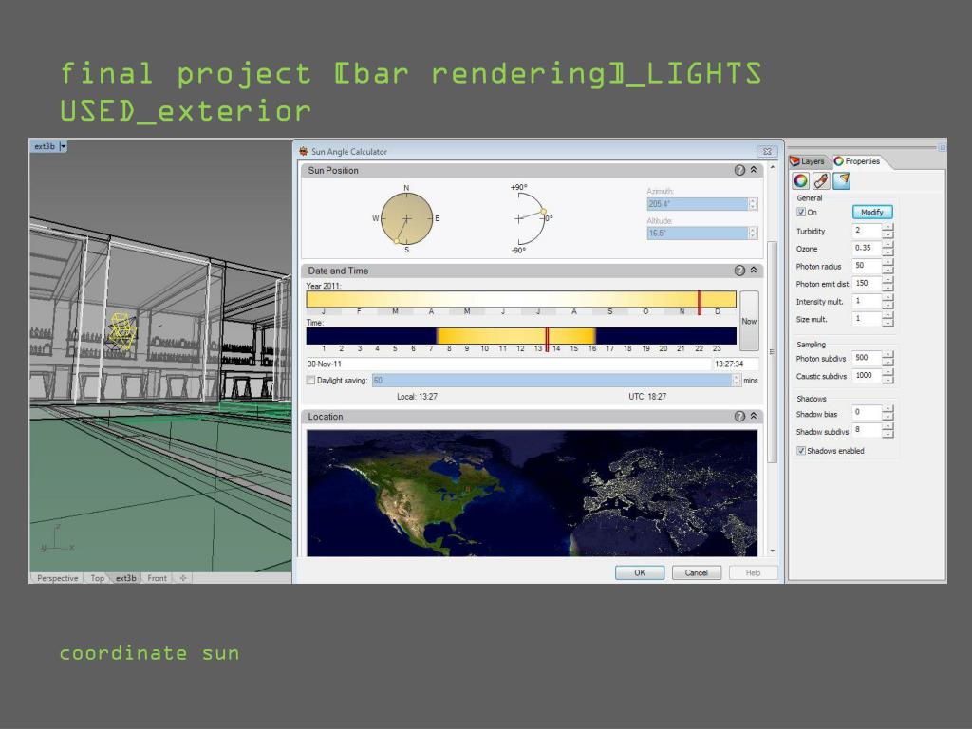The height and width of the screenshot is (729, 972).
Task: Click the Turbidity value field
Action: click(867, 231)
